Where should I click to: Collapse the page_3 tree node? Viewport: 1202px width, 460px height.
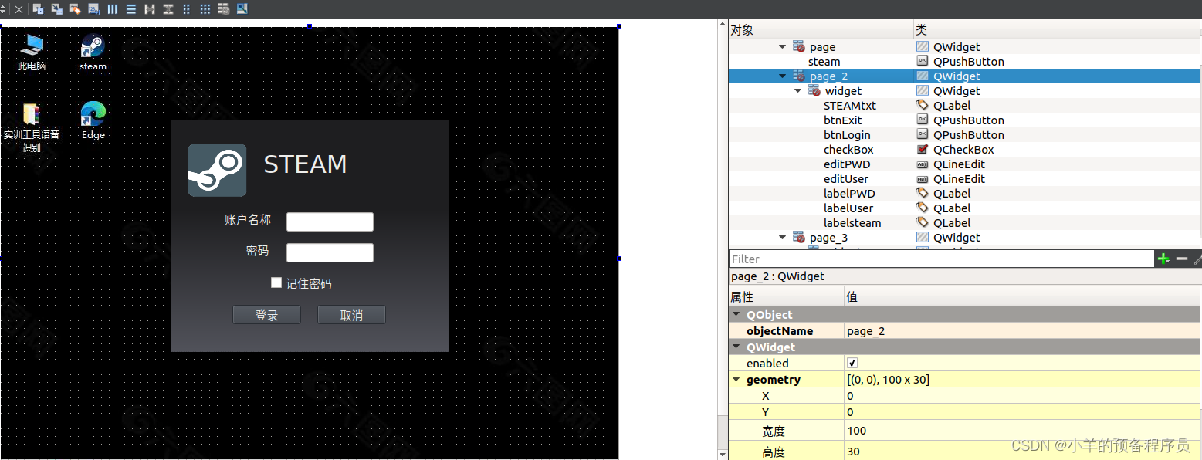tap(782, 238)
